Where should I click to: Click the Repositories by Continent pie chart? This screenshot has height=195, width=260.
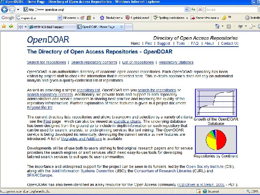(x=216, y=140)
